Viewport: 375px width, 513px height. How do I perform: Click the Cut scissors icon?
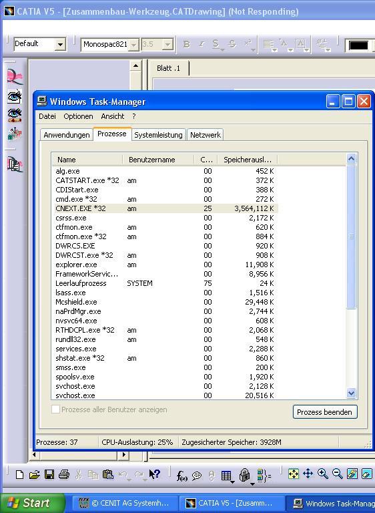79,474
